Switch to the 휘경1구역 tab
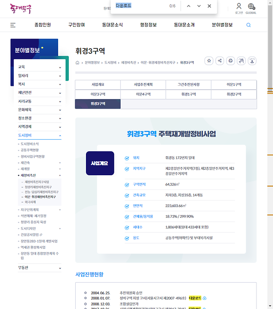This screenshot has width=273, height=309. [189, 94]
